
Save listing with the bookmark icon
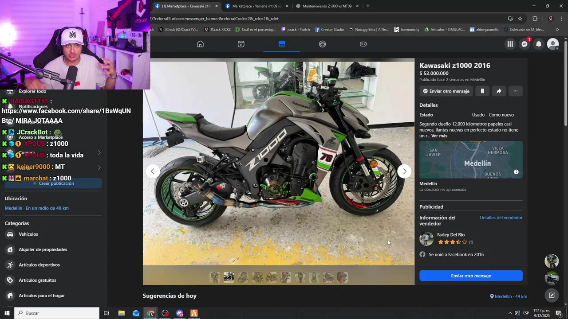(x=482, y=91)
